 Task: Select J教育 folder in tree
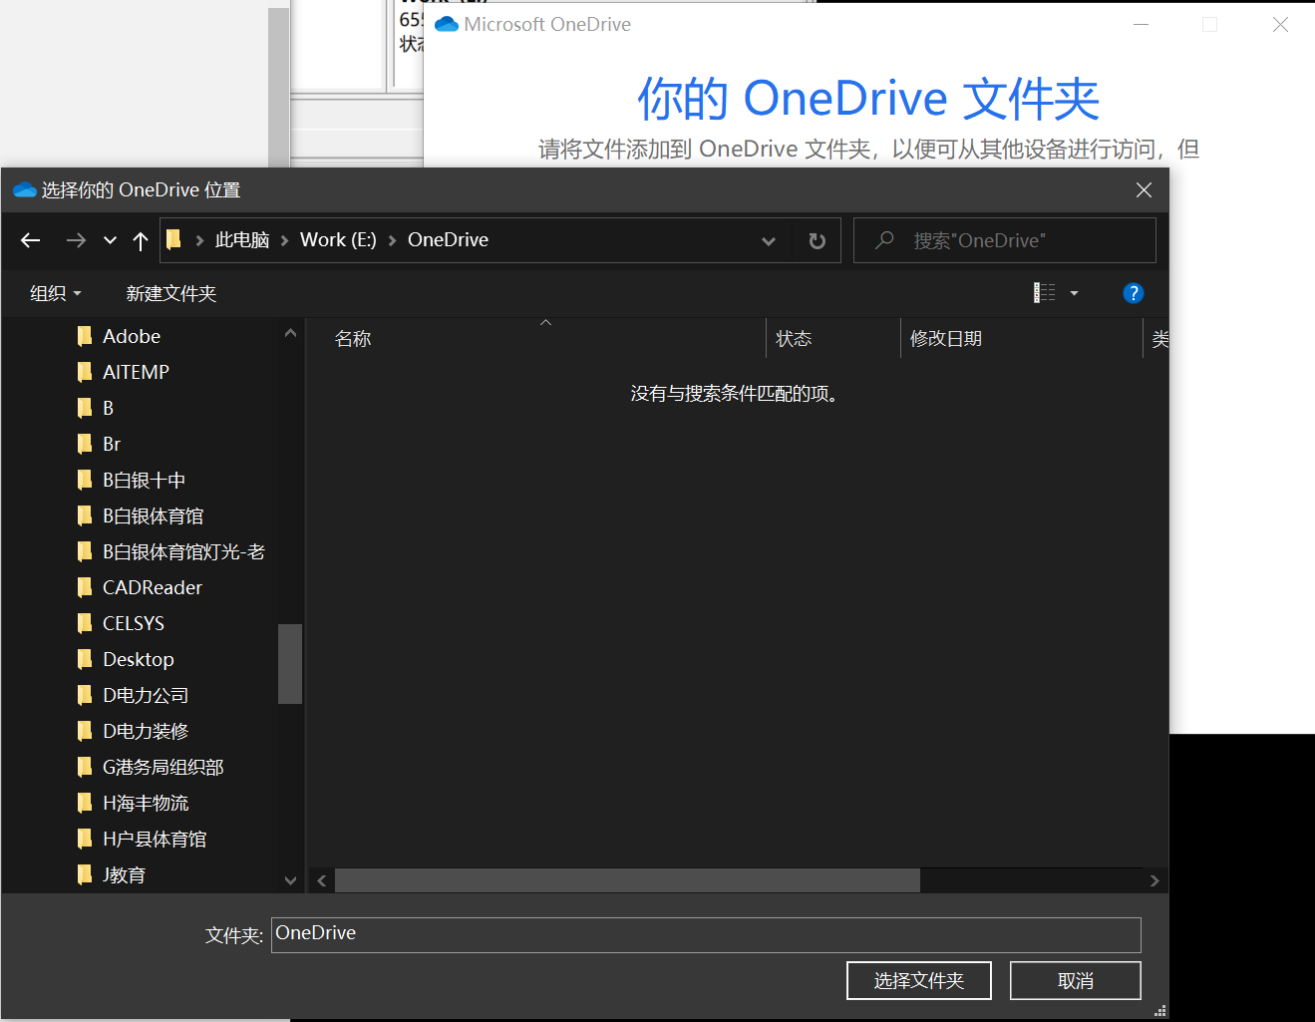click(x=124, y=874)
